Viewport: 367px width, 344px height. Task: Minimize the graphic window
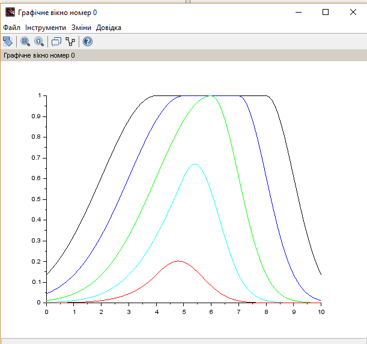tap(298, 12)
